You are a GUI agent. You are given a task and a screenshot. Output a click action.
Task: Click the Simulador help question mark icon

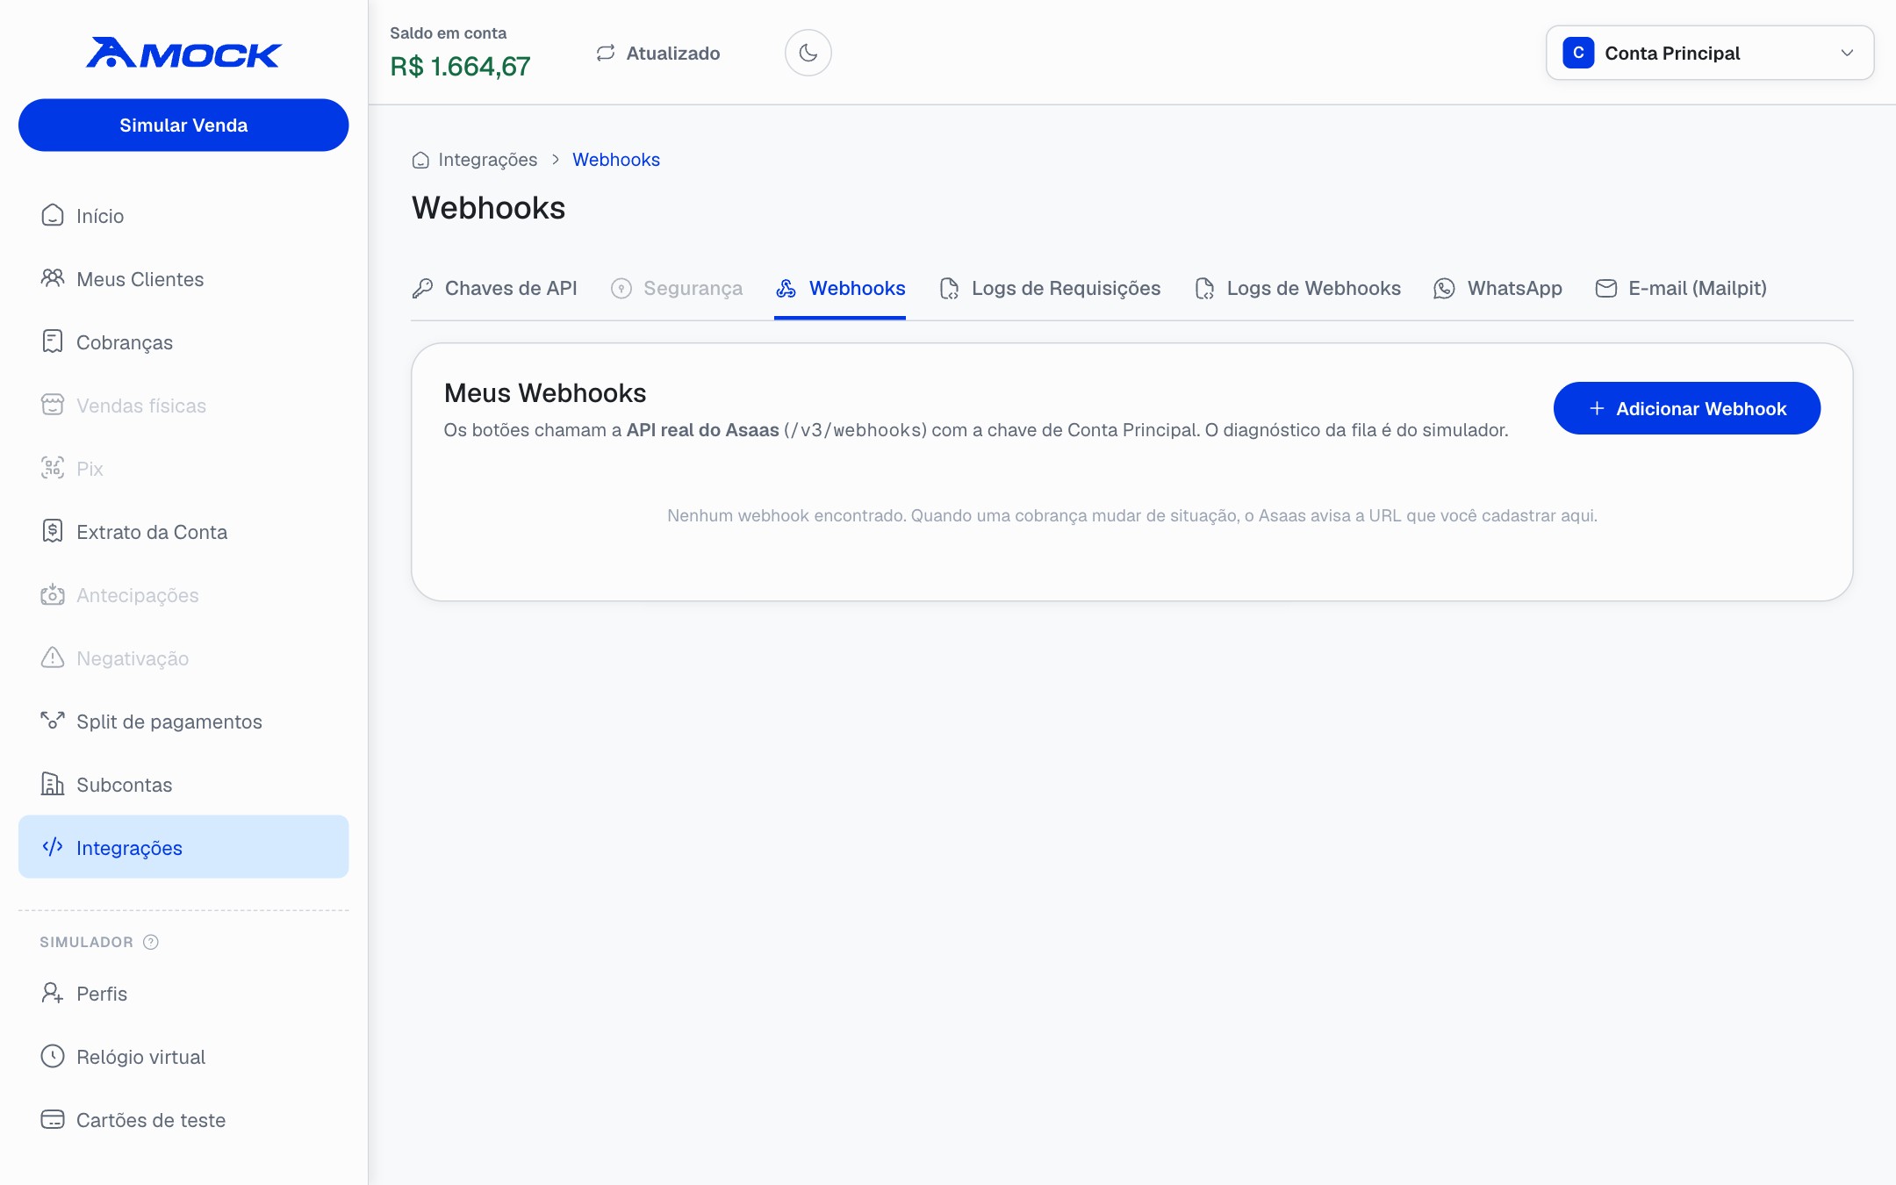pyautogui.click(x=151, y=942)
